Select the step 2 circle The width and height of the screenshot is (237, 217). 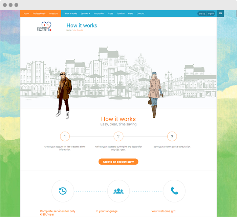click(x=118, y=137)
